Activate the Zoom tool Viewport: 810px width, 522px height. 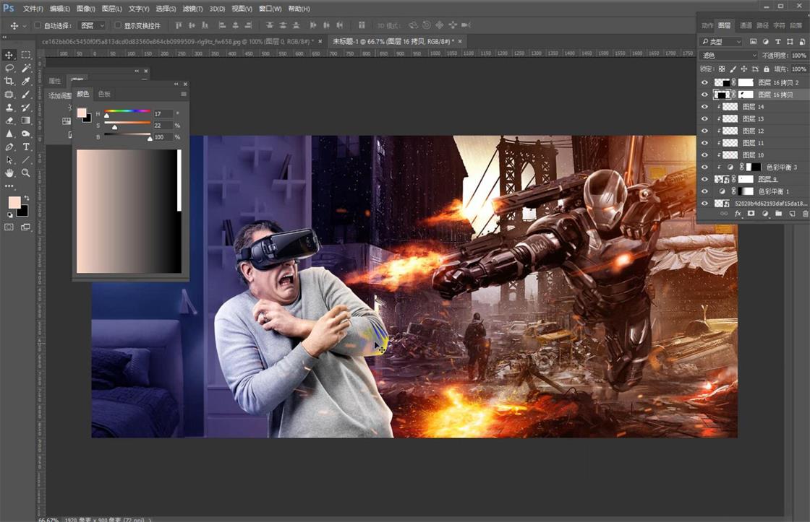(26, 173)
